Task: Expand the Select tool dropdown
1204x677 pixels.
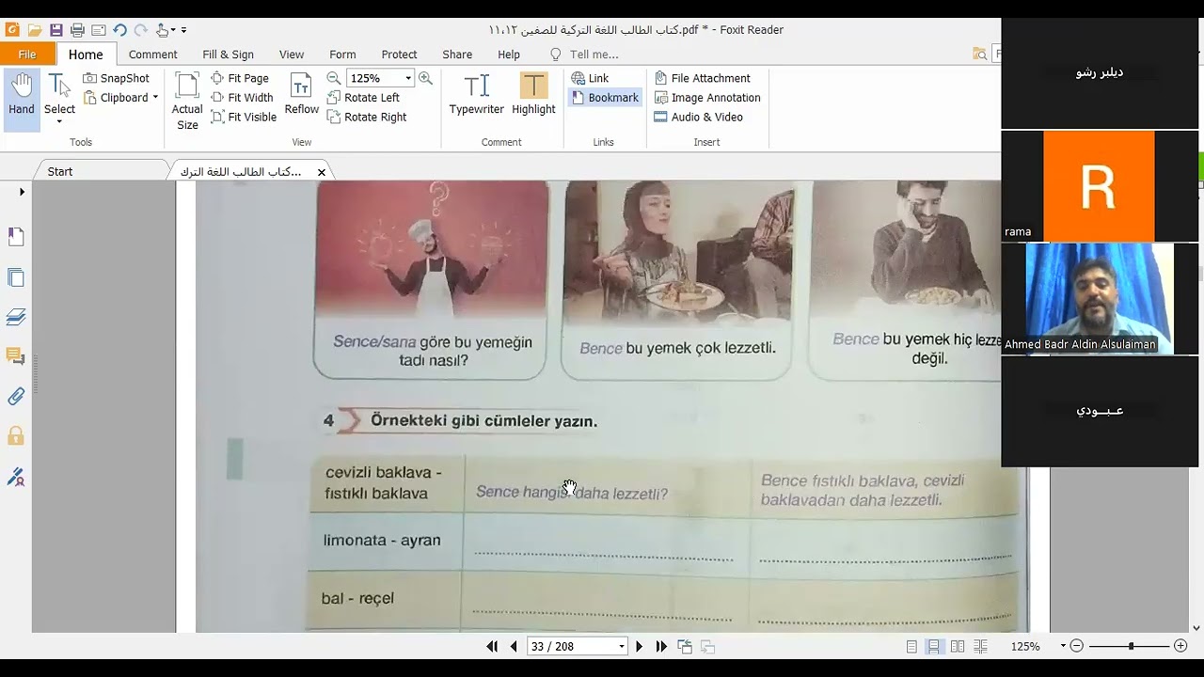Action: tap(59, 121)
